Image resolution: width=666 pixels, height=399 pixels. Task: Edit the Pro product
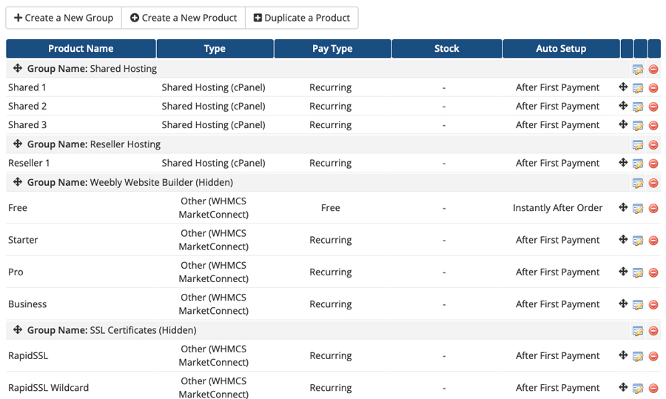point(638,273)
